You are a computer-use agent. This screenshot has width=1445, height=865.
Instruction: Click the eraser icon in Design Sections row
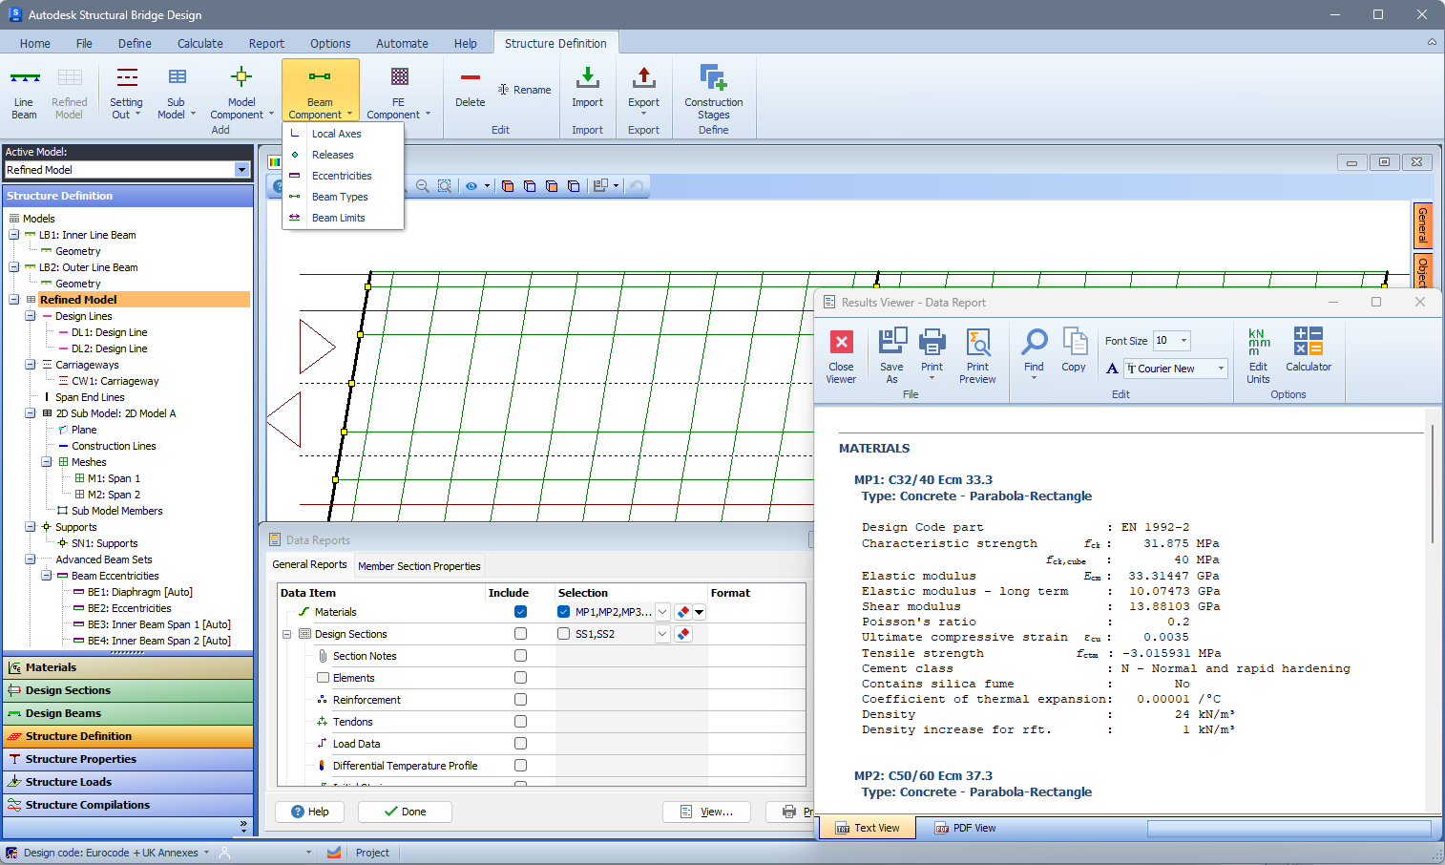683,634
